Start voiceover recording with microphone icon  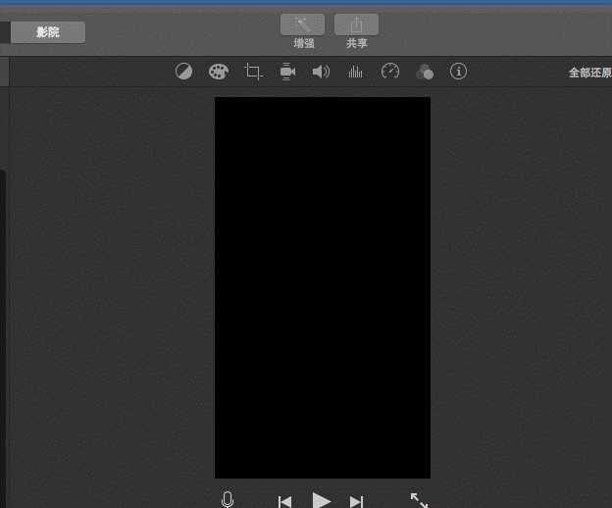(x=228, y=498)
